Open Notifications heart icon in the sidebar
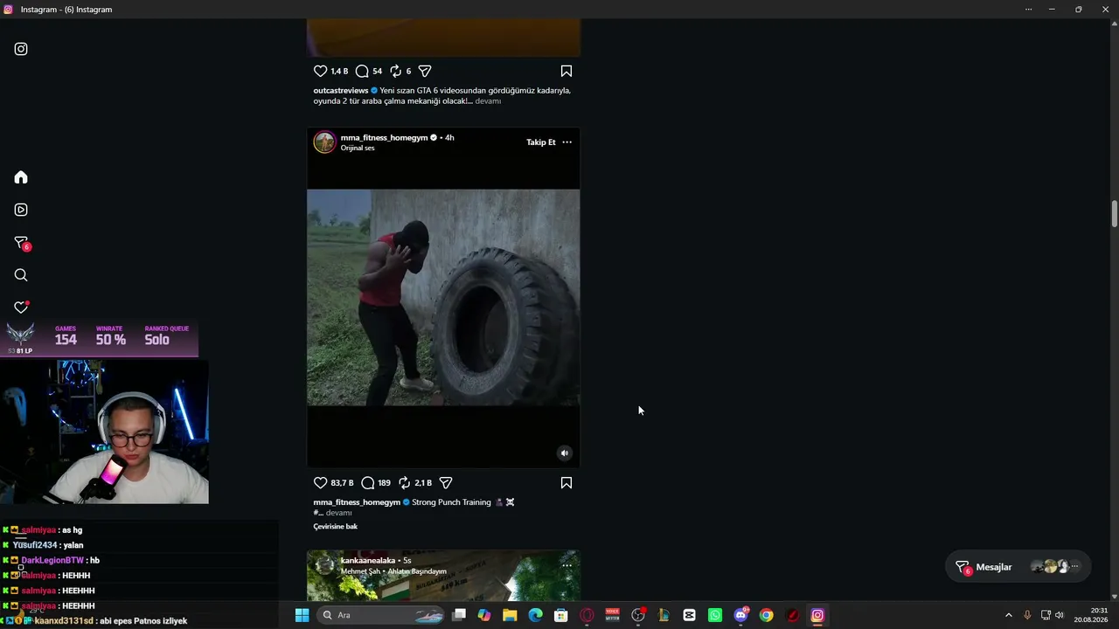 pos(21,308)
